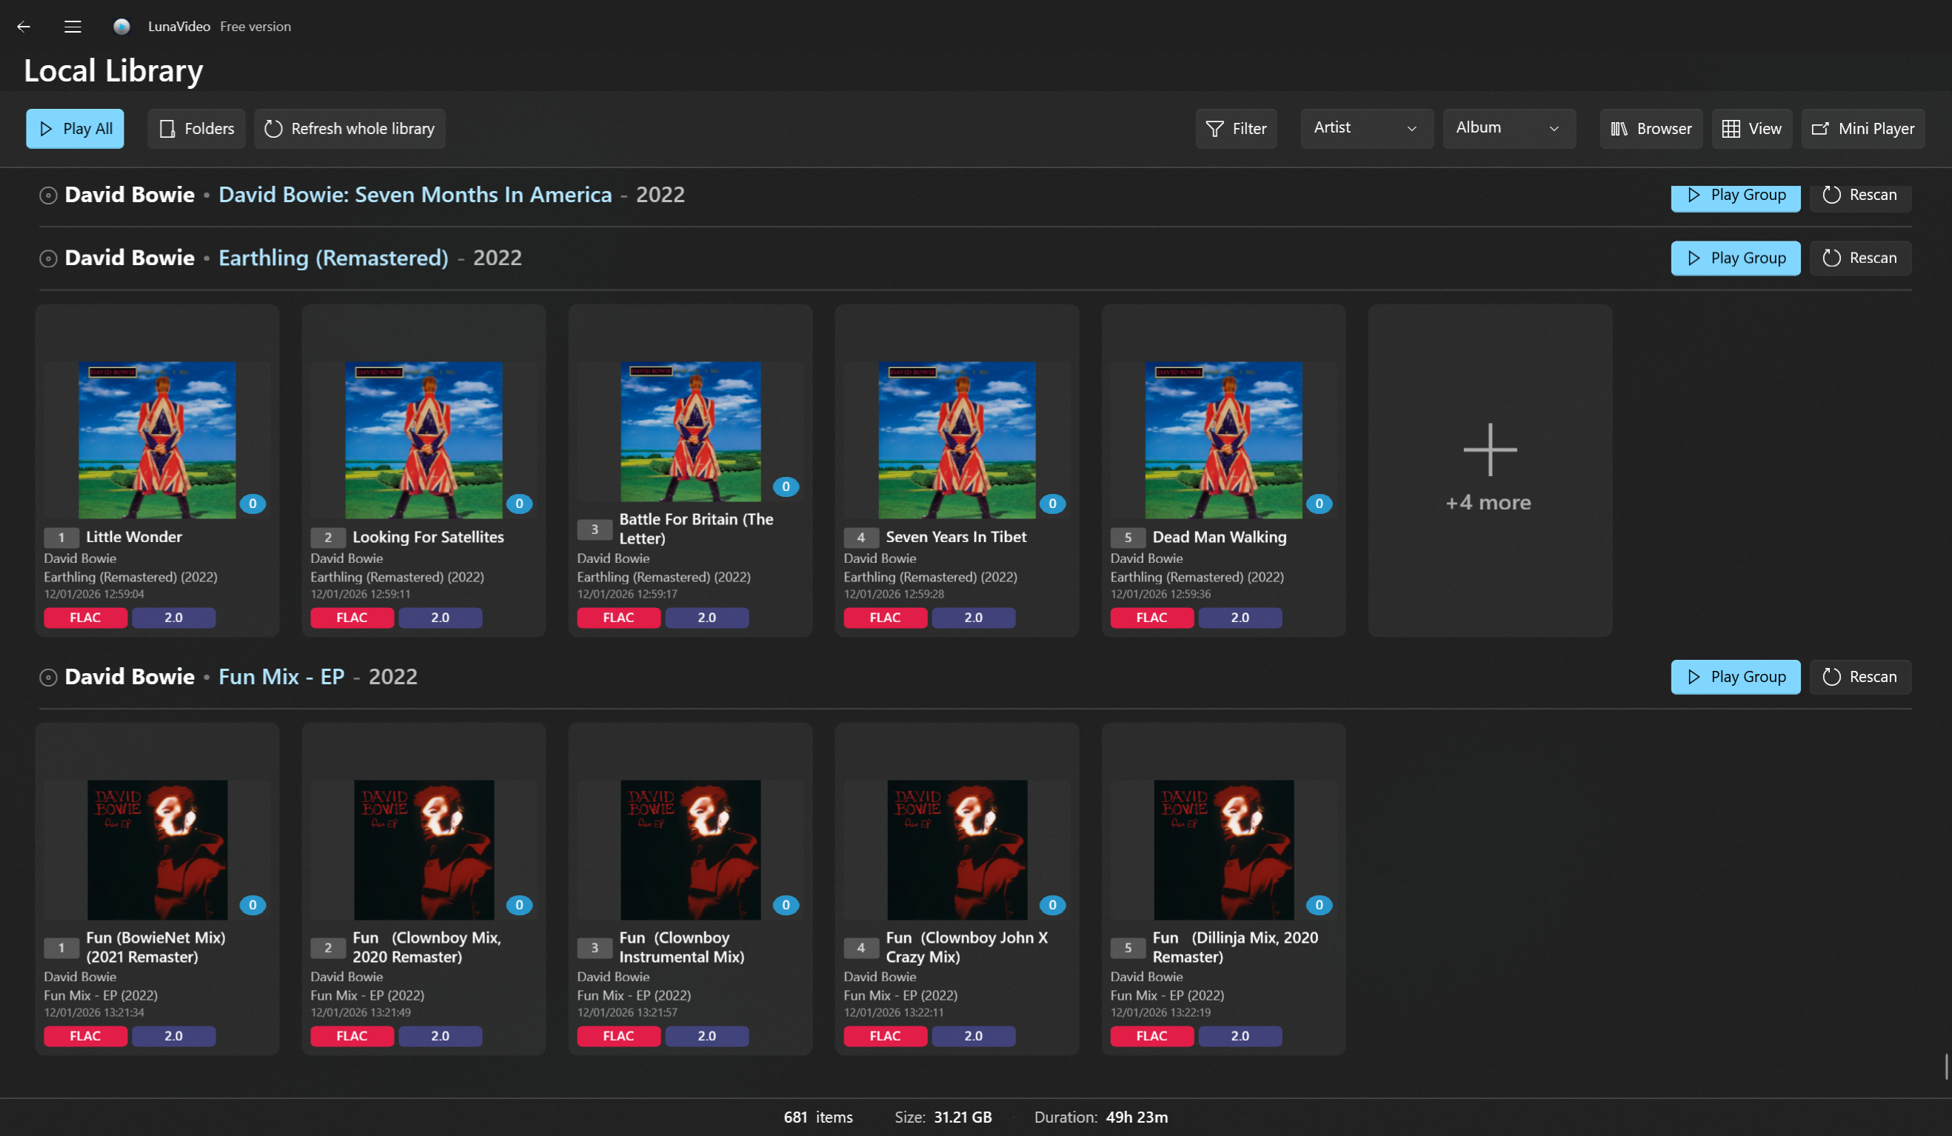The image size is (1952, 1136).
Task: Click track number 3 badge for Battle For Britain
Action: [595, 529]
